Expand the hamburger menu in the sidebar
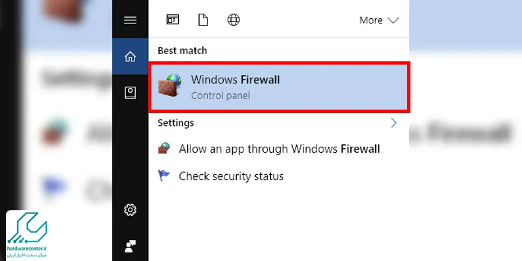The width and height of the screenshot is (522, 261). [x=130, y=20]
